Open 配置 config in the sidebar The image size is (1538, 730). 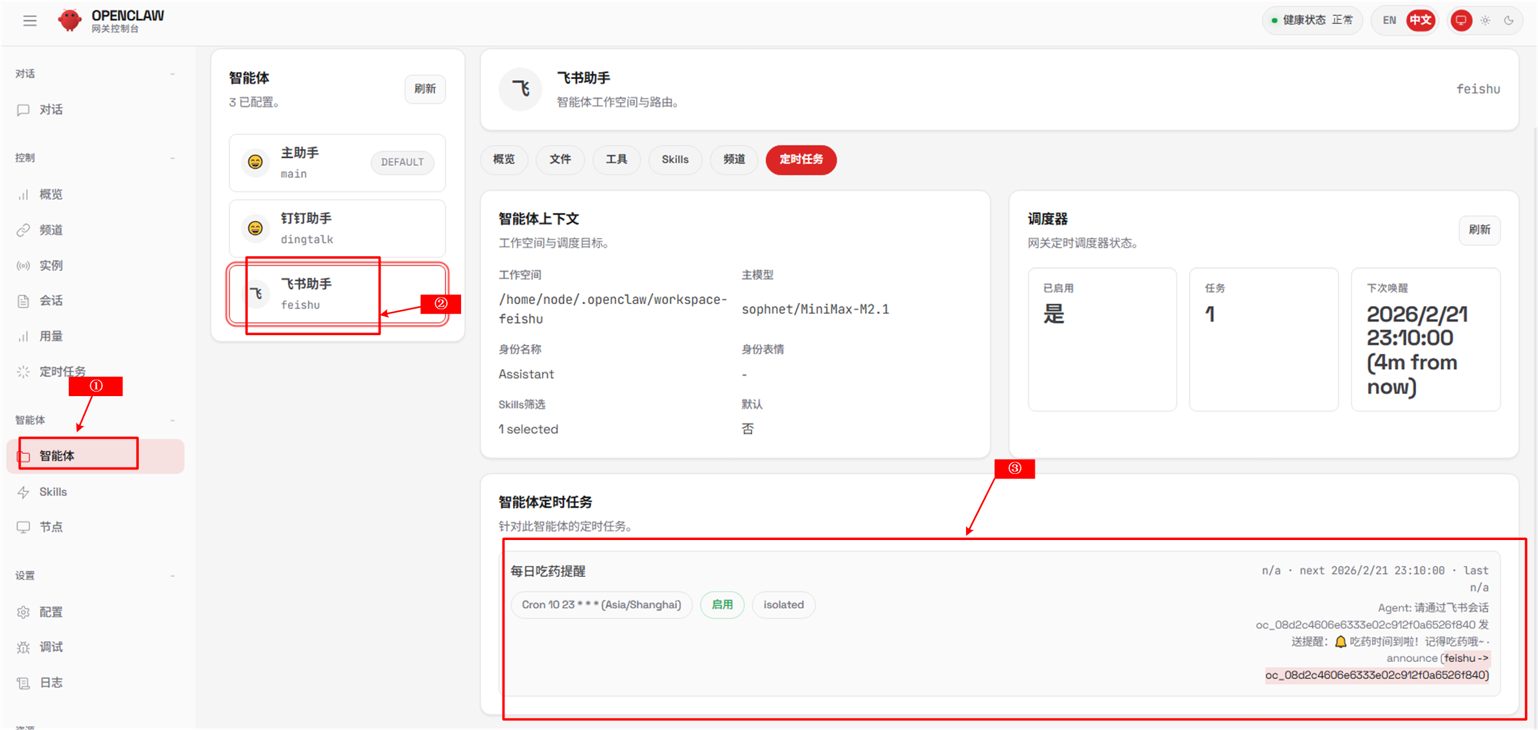pos(95,612)
